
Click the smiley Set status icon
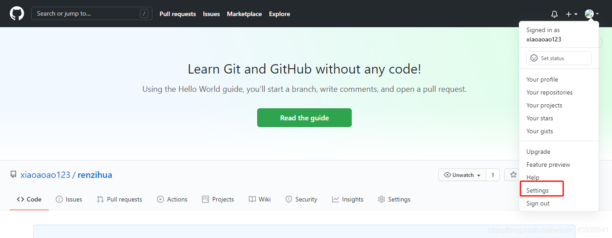pyautogui.click(x=534, y=58)
